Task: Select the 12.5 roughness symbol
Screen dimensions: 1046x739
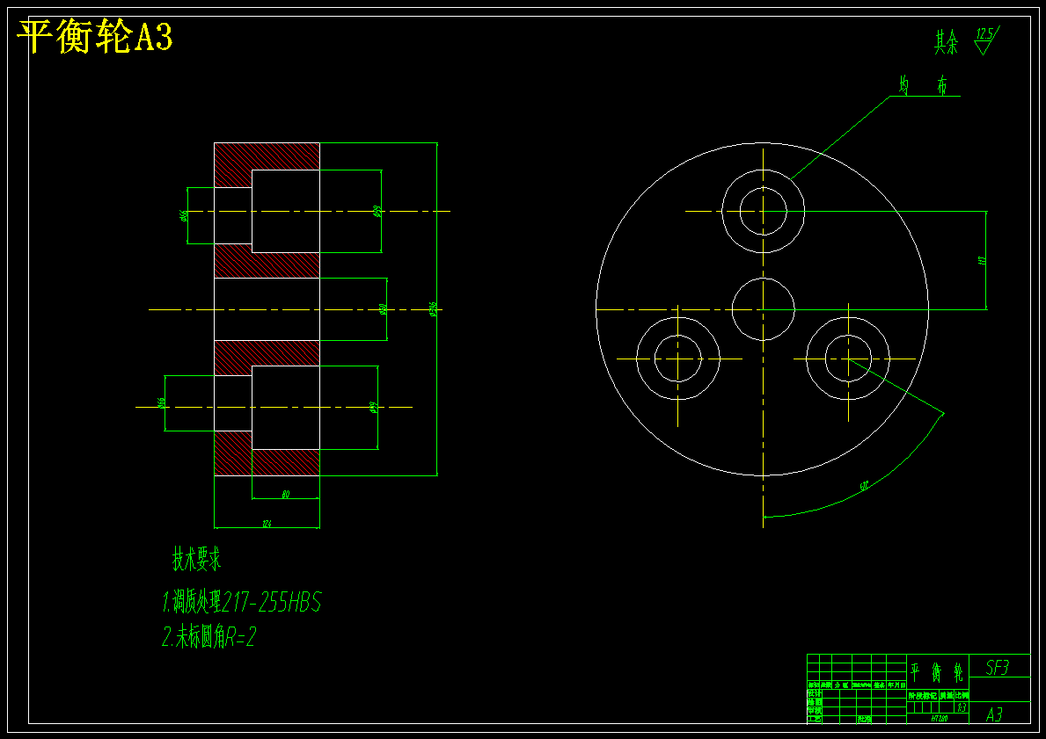Action: (986, 40)
